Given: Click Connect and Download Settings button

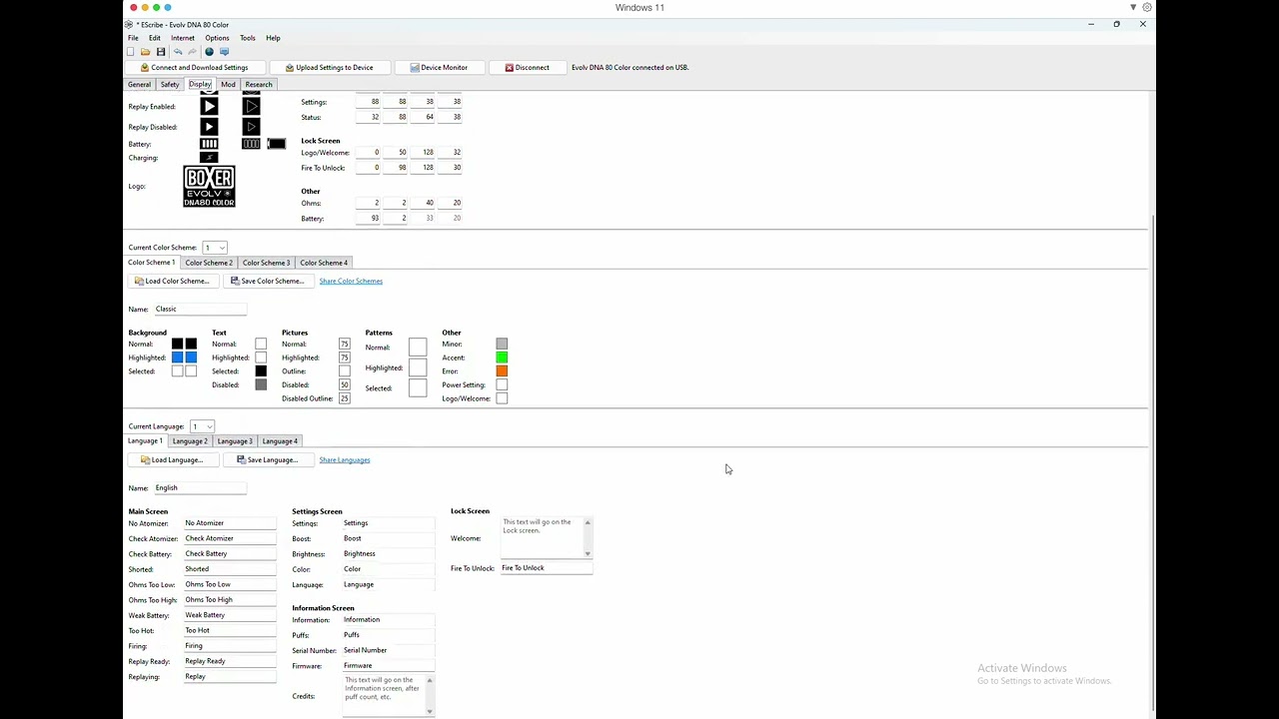Looking at the screenshot, I should pos(195,68).
